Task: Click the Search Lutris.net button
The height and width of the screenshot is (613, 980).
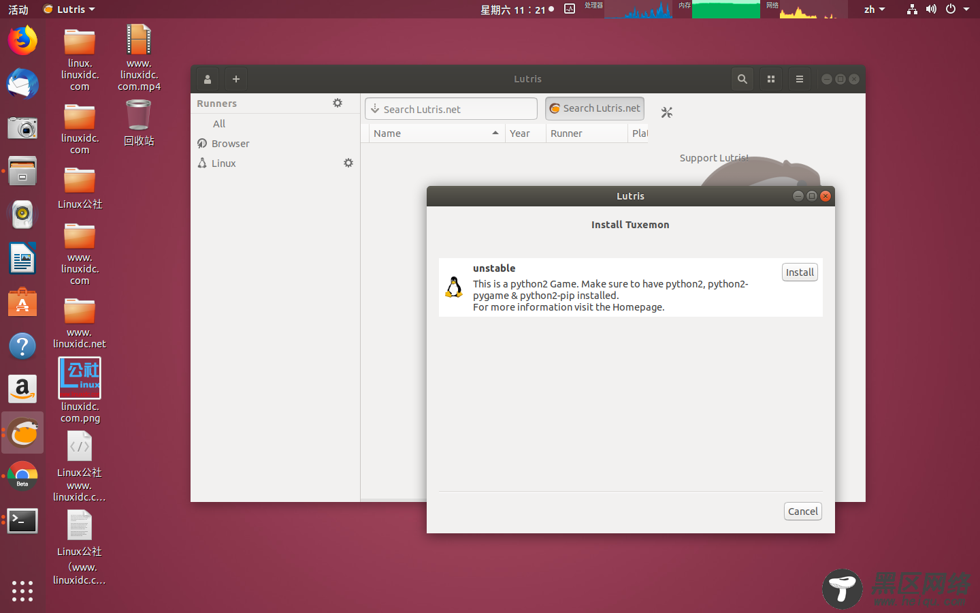Action: pos(595,108)
